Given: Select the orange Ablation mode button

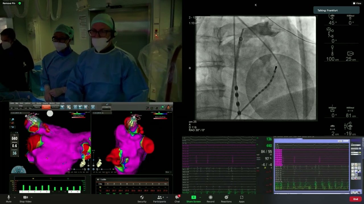Looking at the screenshot, I should [46, 107].
